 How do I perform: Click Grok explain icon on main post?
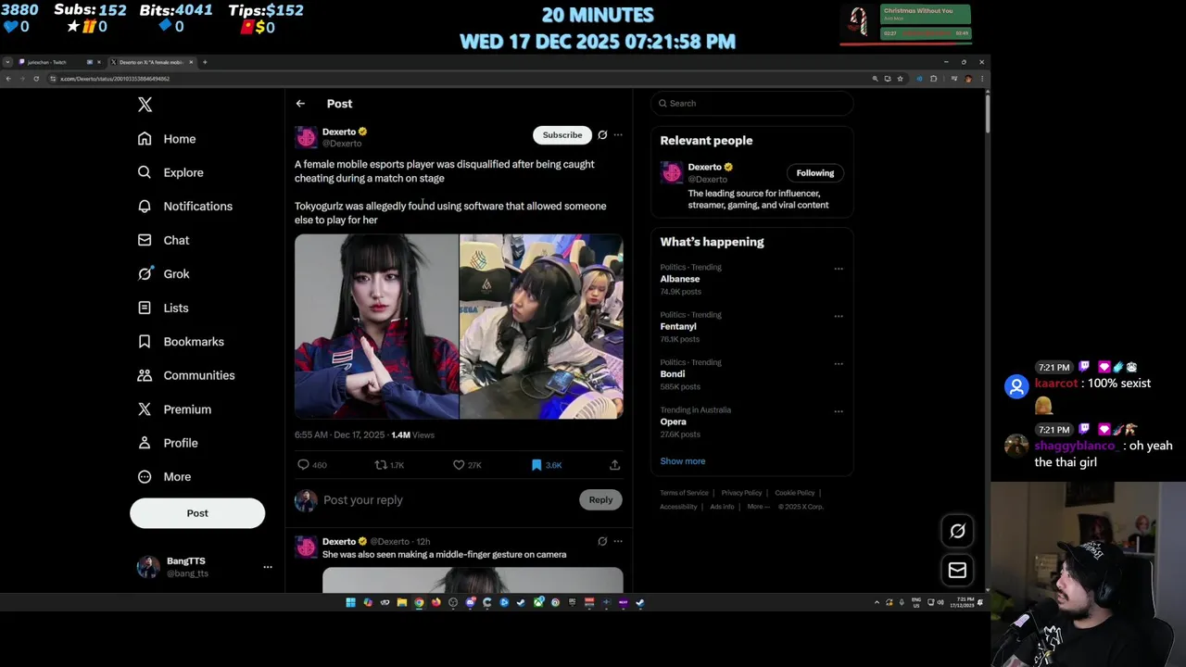[602, 135]
